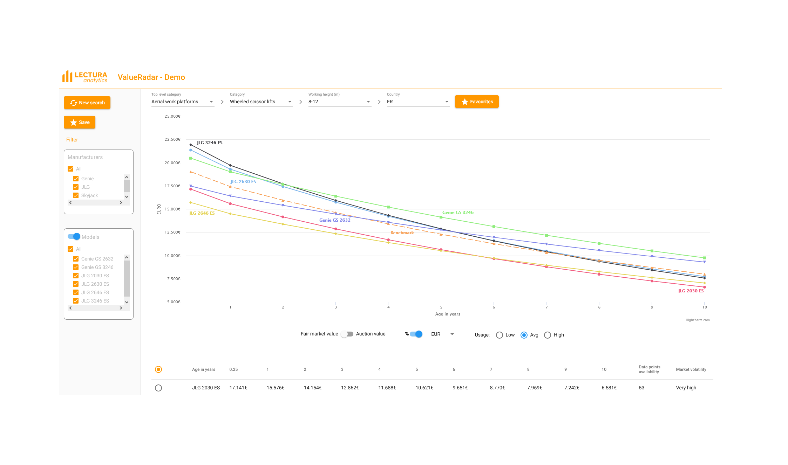
Task: Click the Filter heading
Action: pyautogui.click(x=72, y=140)
